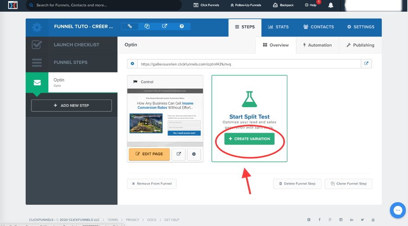Switch to the Steps tab

(245, 27)
